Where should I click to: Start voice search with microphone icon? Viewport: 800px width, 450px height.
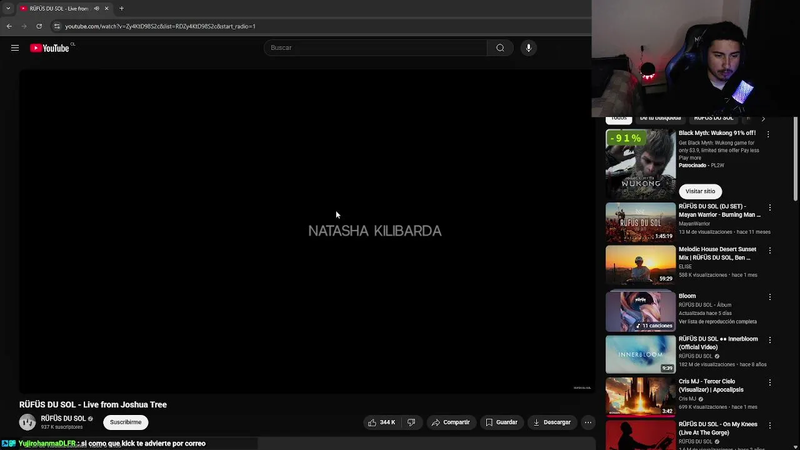click(x=529, y=47)
